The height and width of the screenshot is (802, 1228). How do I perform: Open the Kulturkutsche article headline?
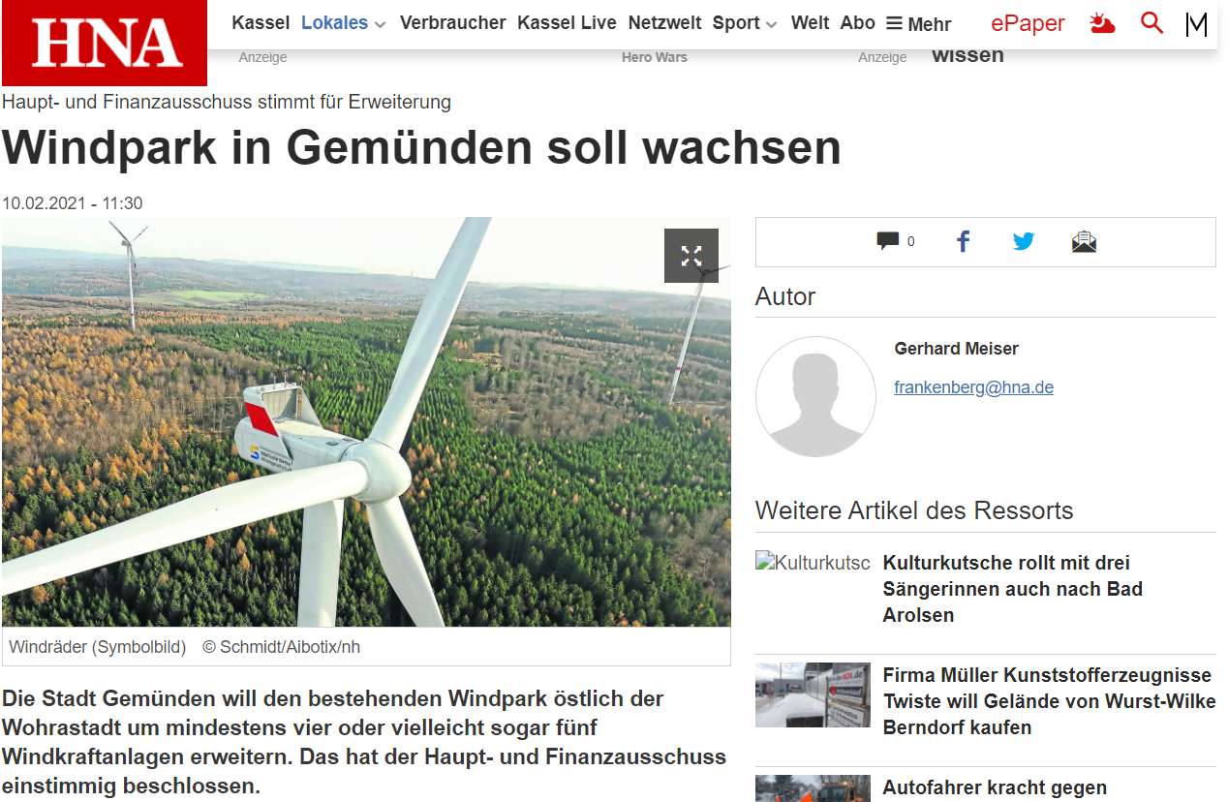pyautogui.click(x=1013, y=589)
